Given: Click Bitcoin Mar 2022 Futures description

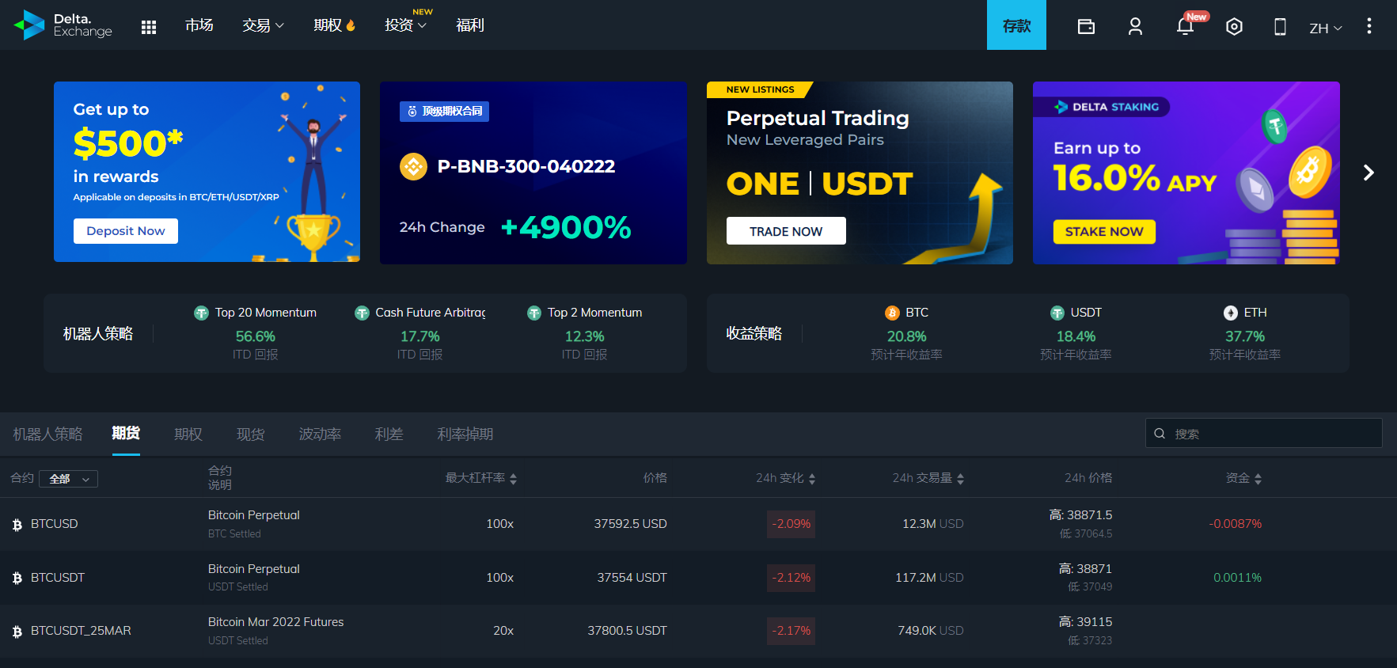Looking at the screenshot, I should pos(276,622).
